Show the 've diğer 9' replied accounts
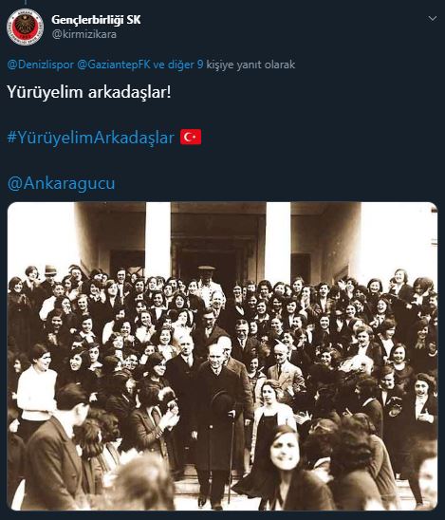The height and width of the screenshot is (520, 445). [178, 65]
